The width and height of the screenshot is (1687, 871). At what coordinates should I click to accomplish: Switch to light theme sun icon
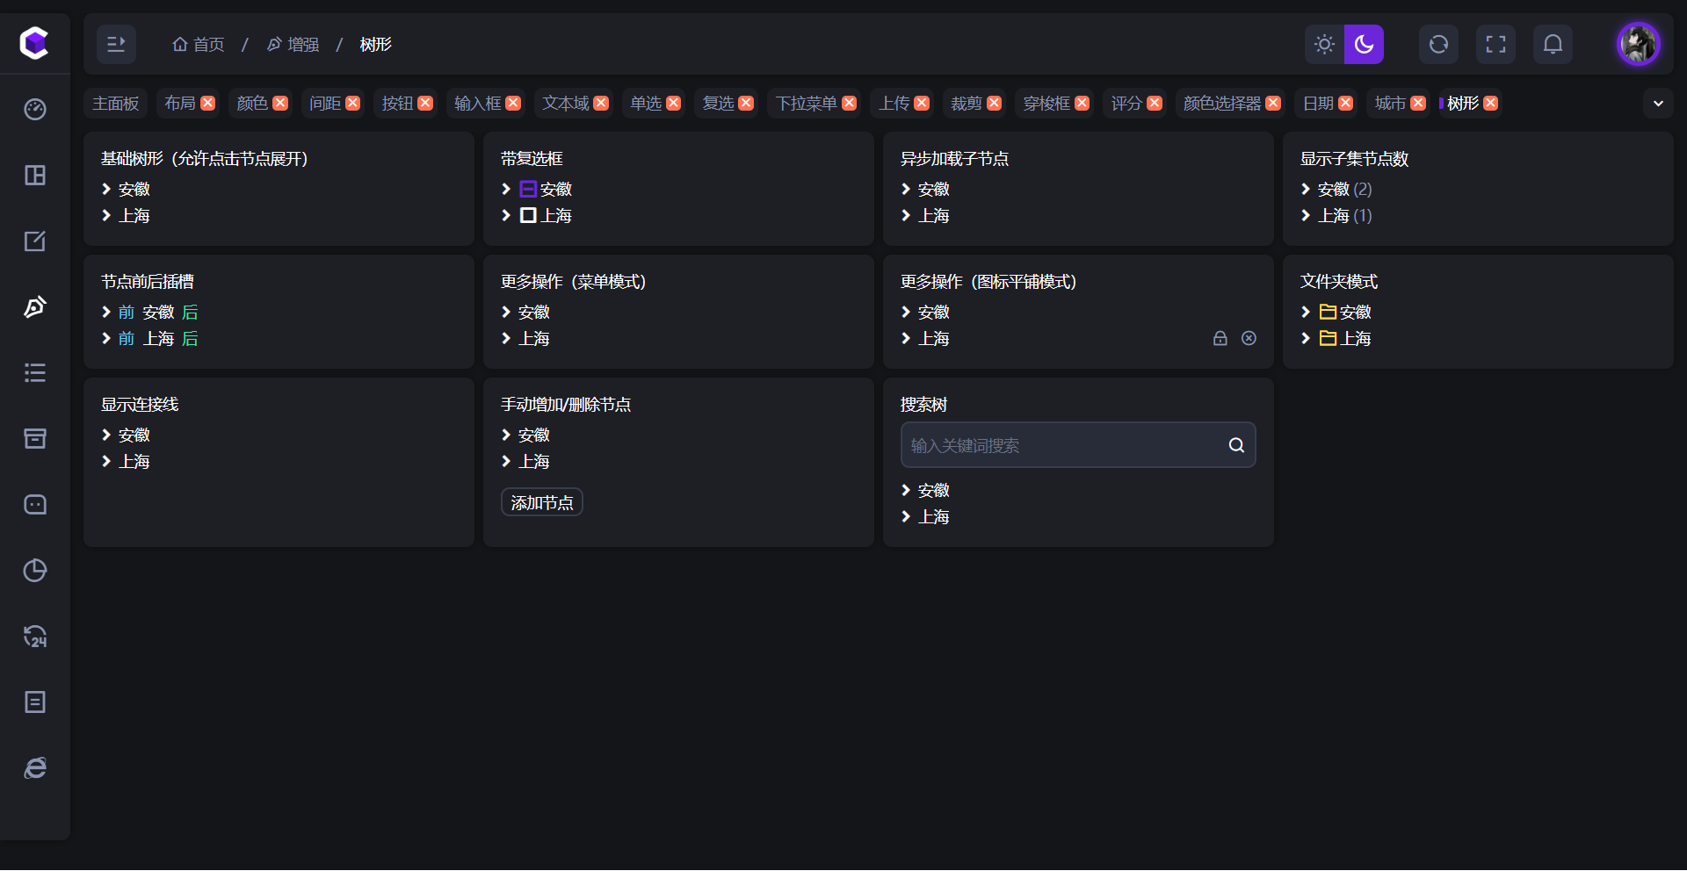click(1324, 44)
